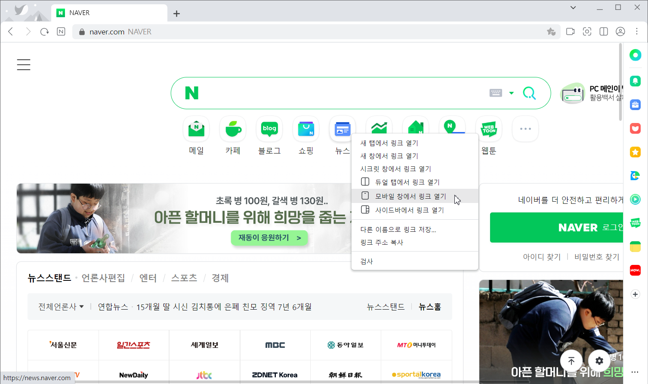Select the NAVER browser tab

(109, 13)
